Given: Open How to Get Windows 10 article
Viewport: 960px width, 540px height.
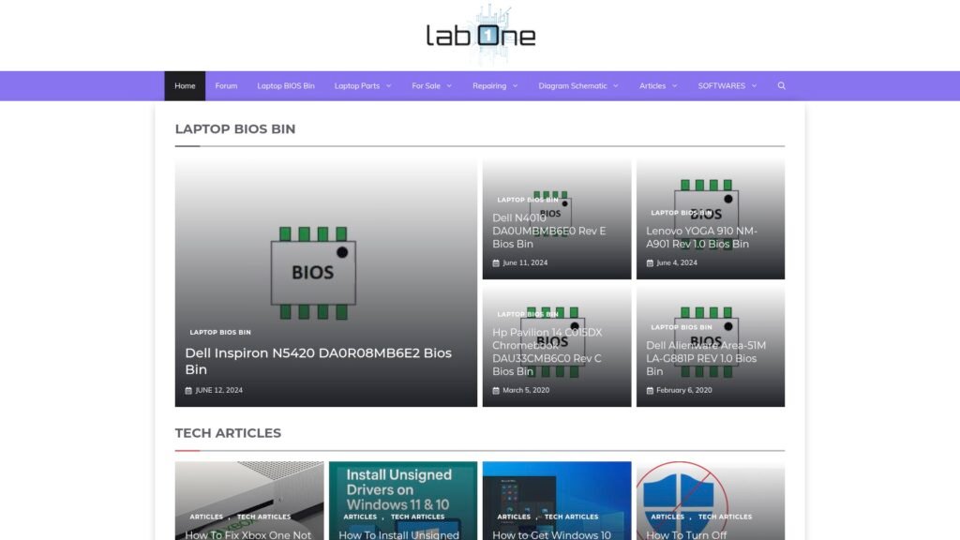Looking at the screenshot, I should tap(551, 534).
